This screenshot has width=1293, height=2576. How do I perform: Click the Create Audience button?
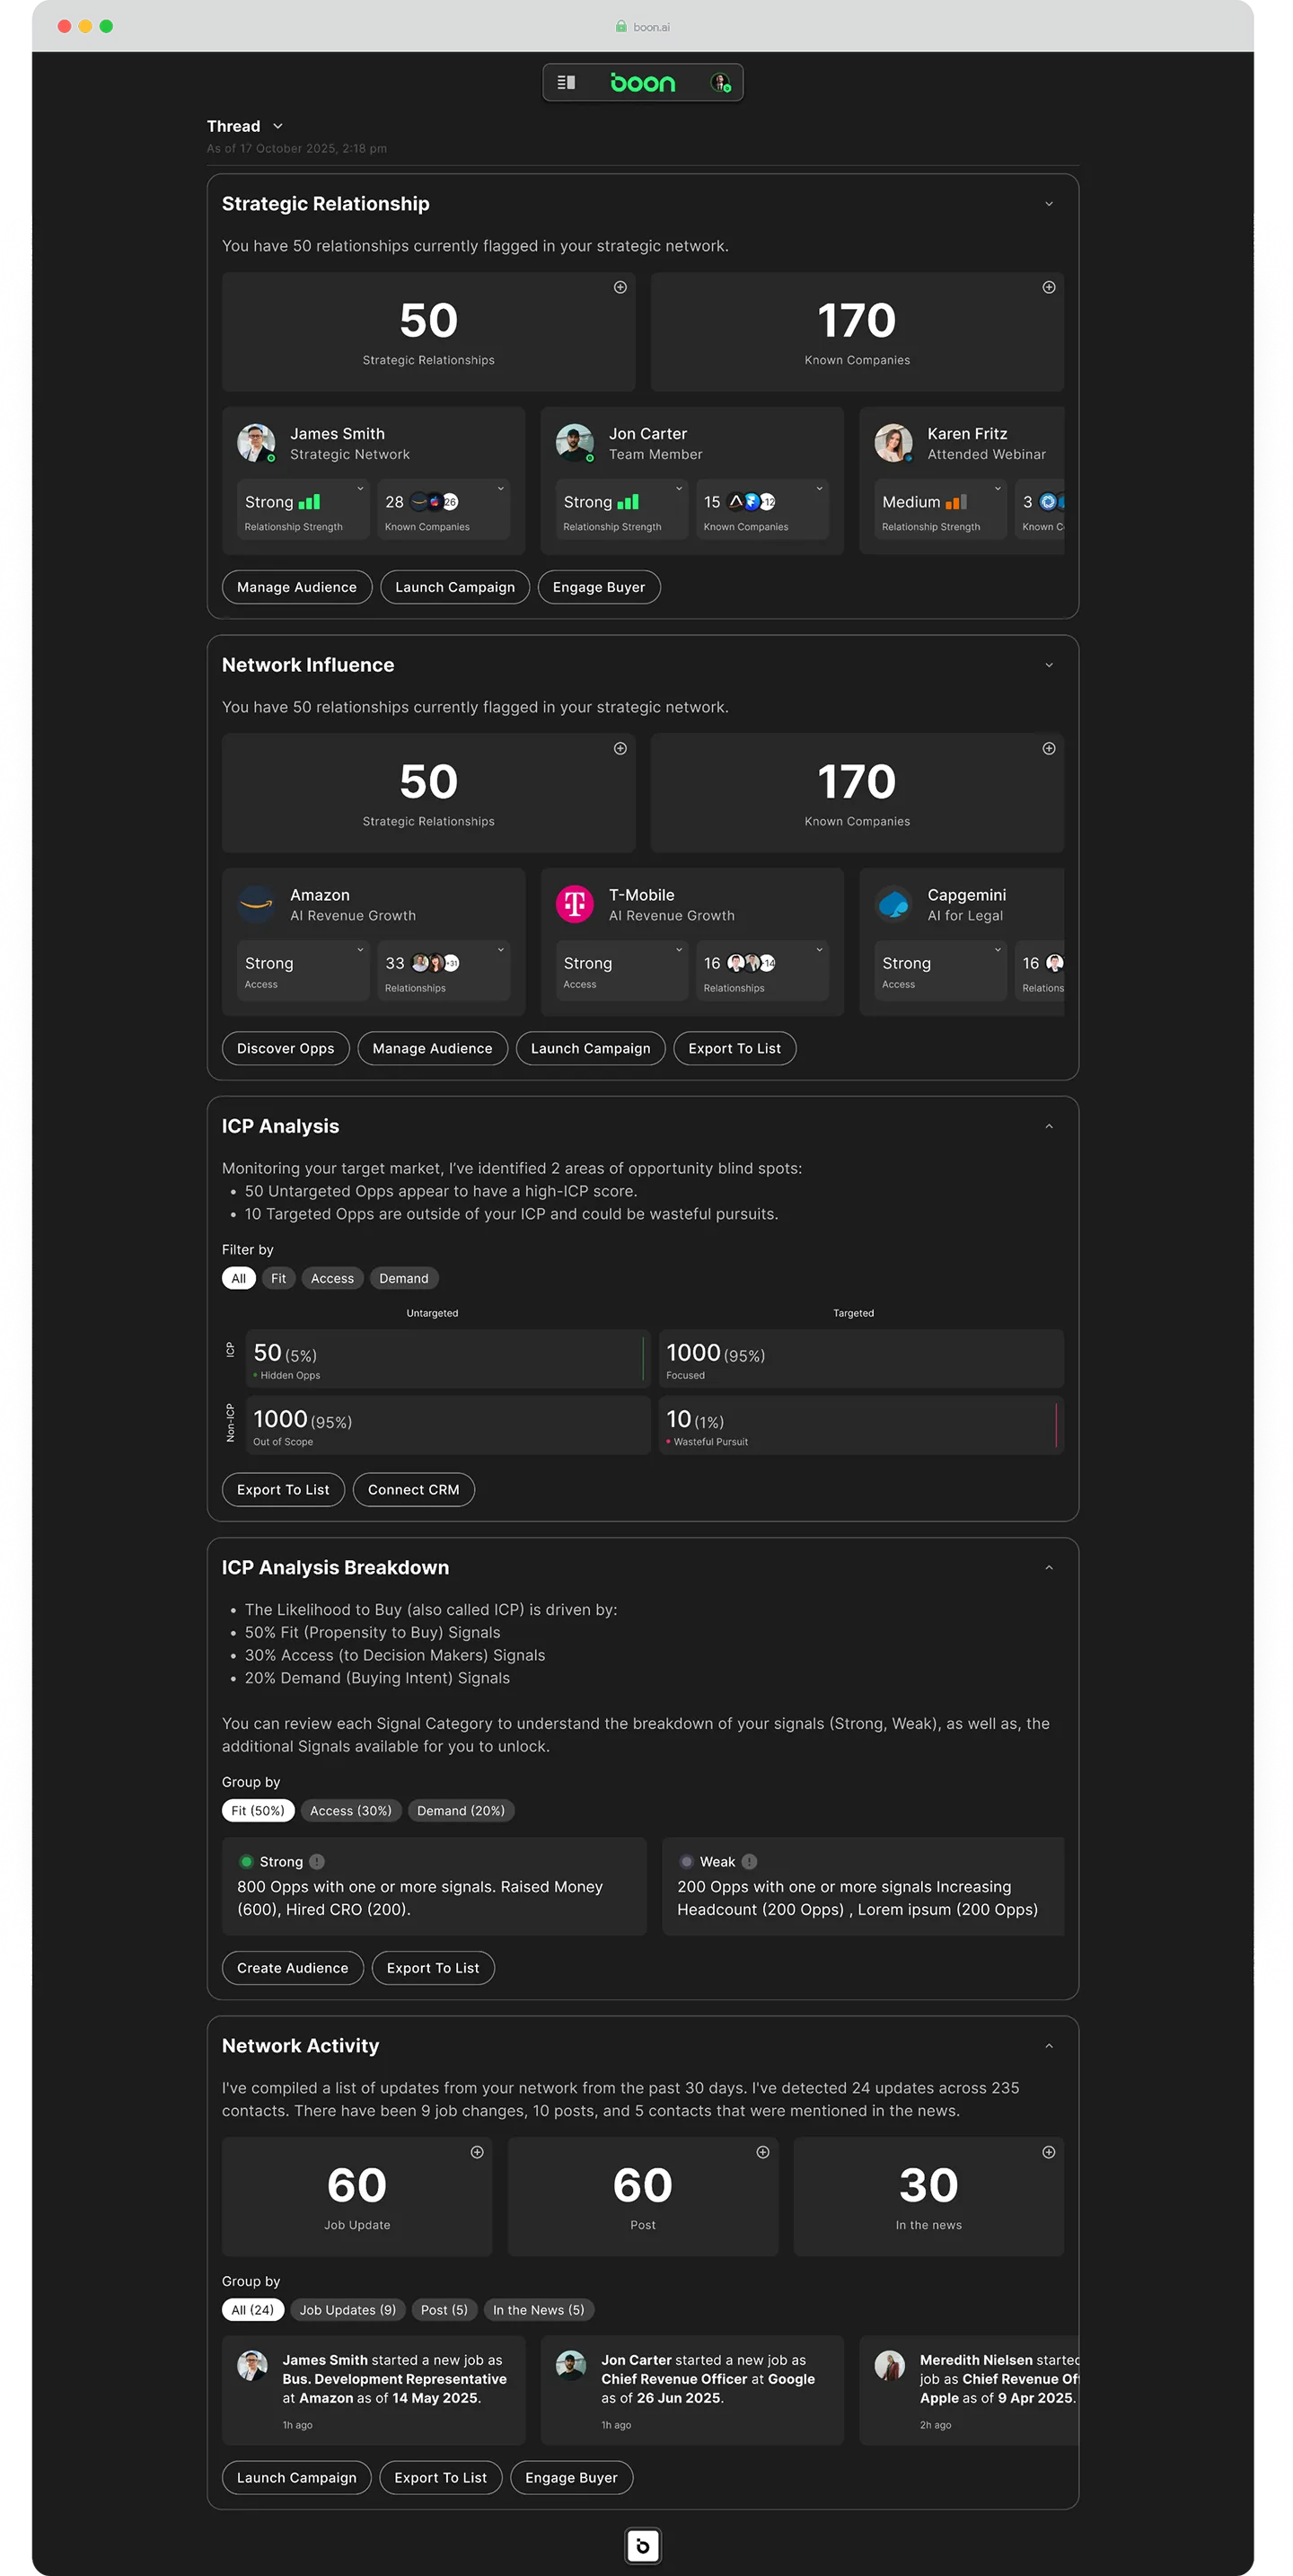tap(292, 1967)
